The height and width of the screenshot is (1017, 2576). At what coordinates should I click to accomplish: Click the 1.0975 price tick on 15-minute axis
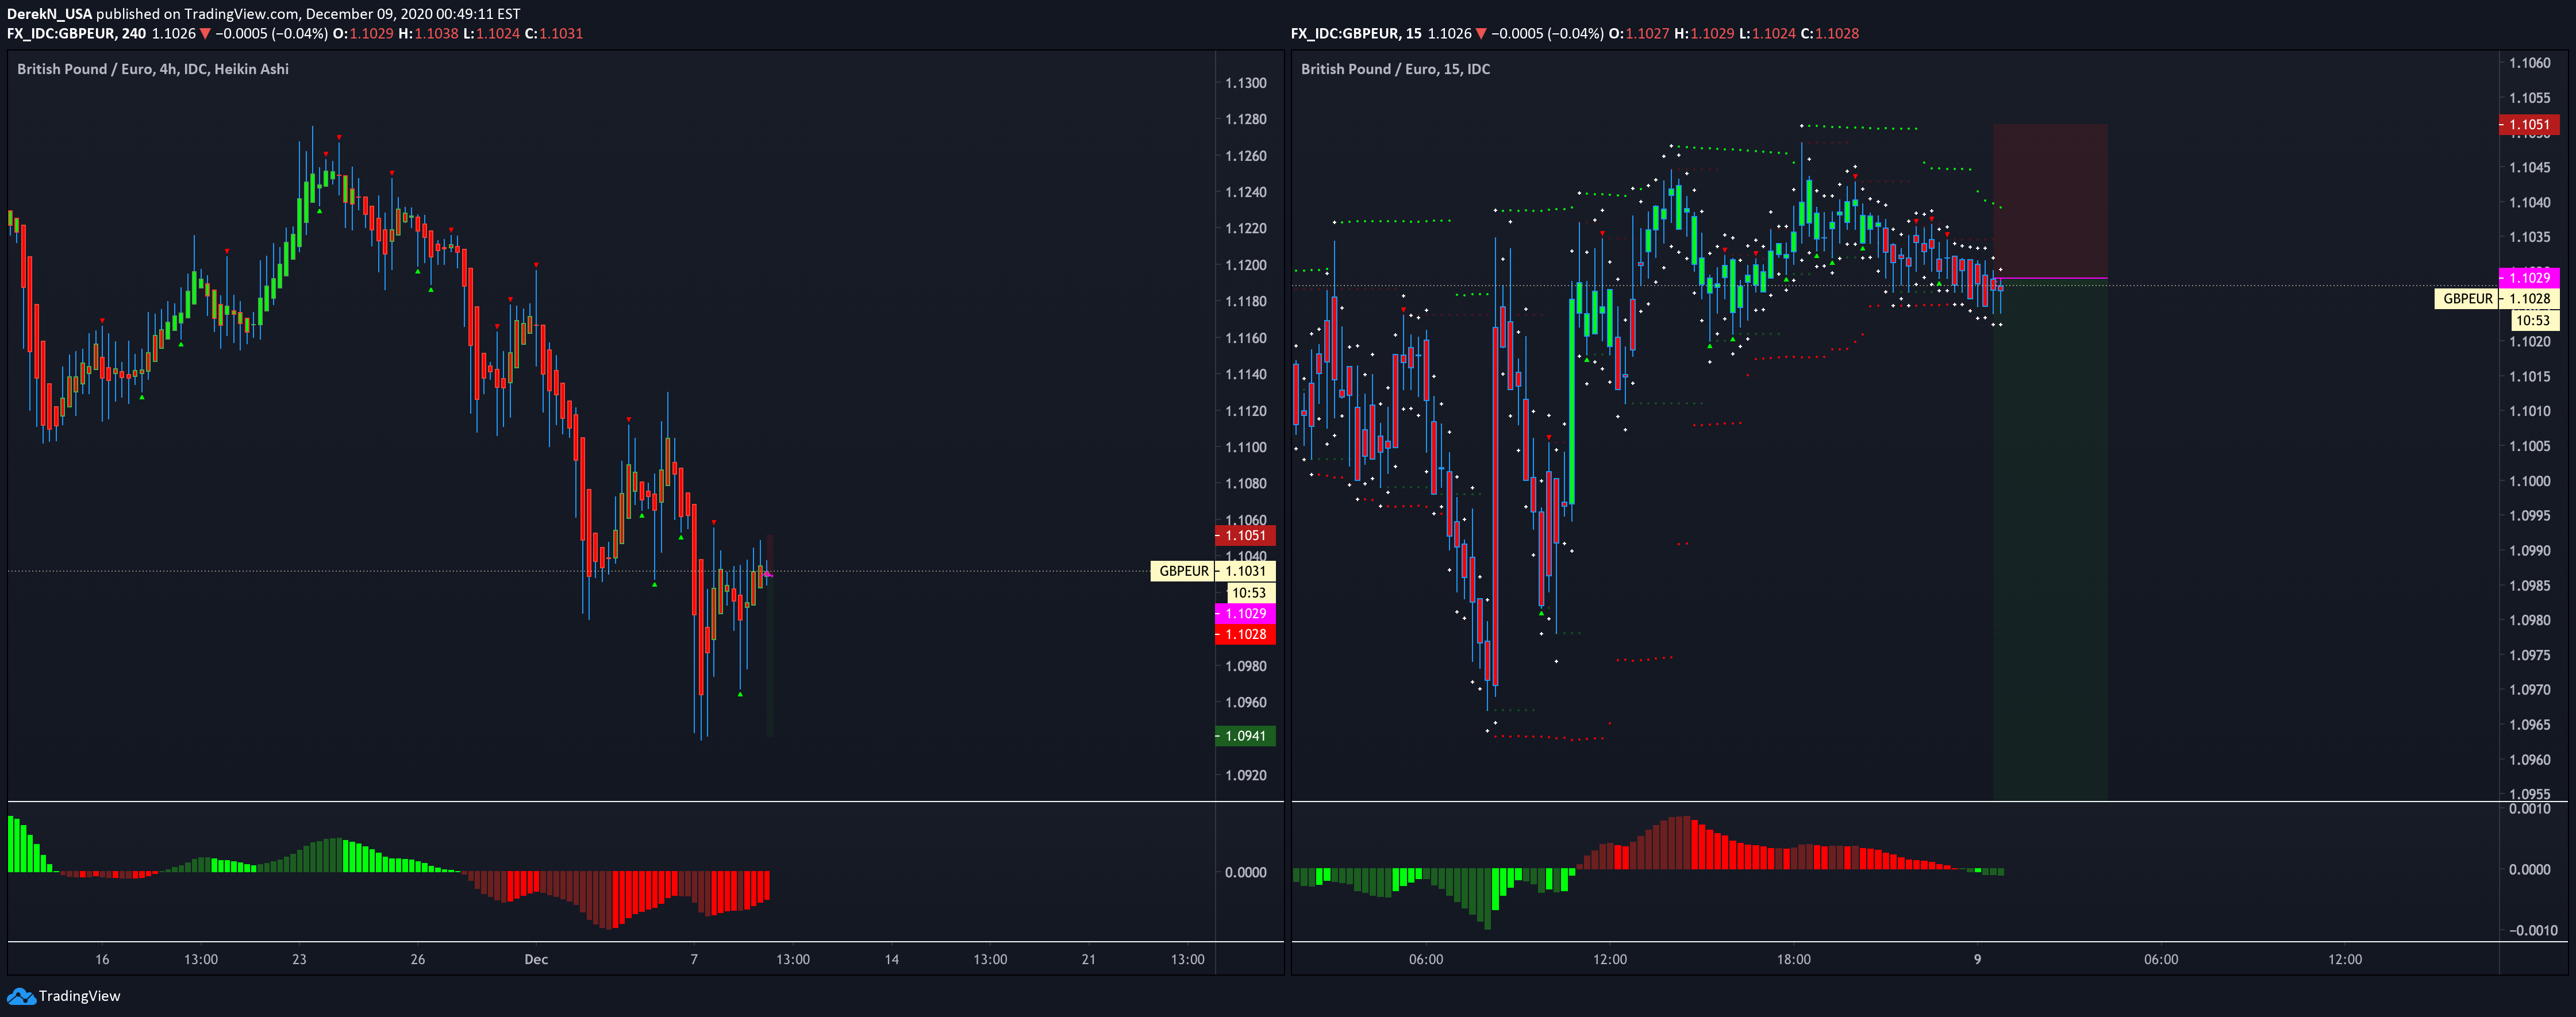tap(2530, 655)
